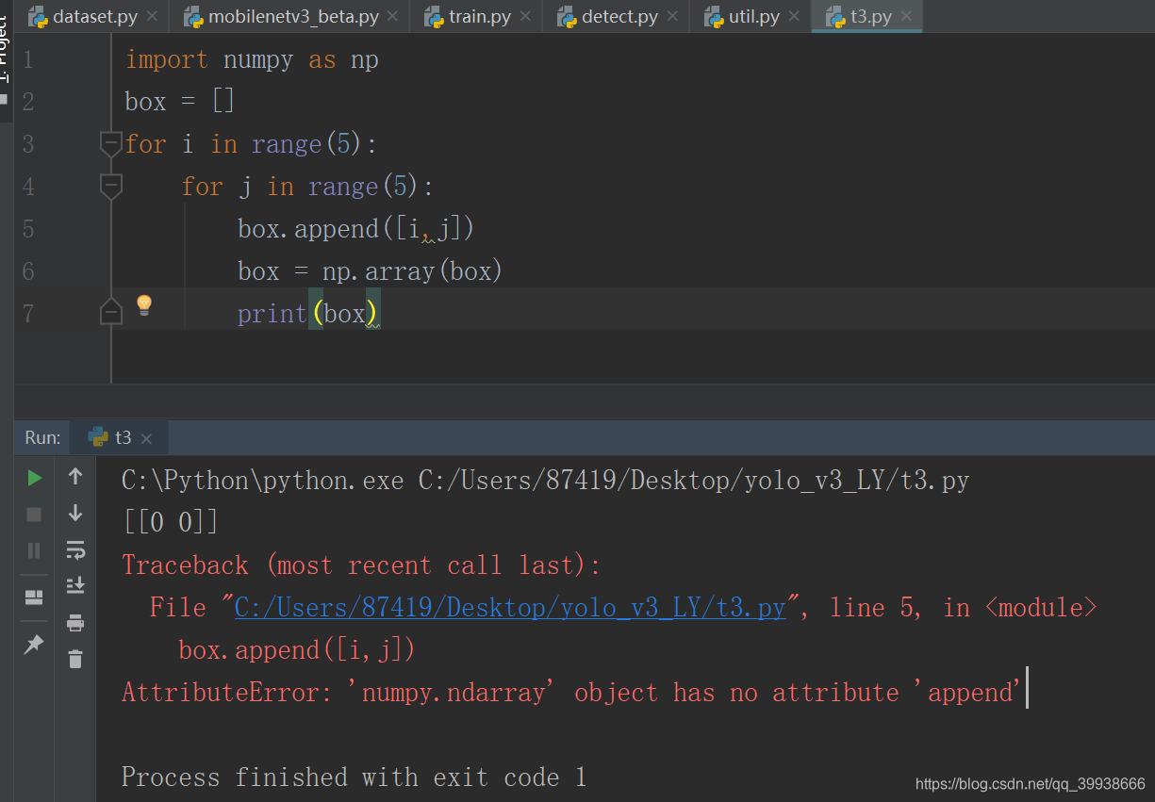Screen dimensions: 1155x802
Task: Click the Restore Layout icon
Action: point(34,597)
